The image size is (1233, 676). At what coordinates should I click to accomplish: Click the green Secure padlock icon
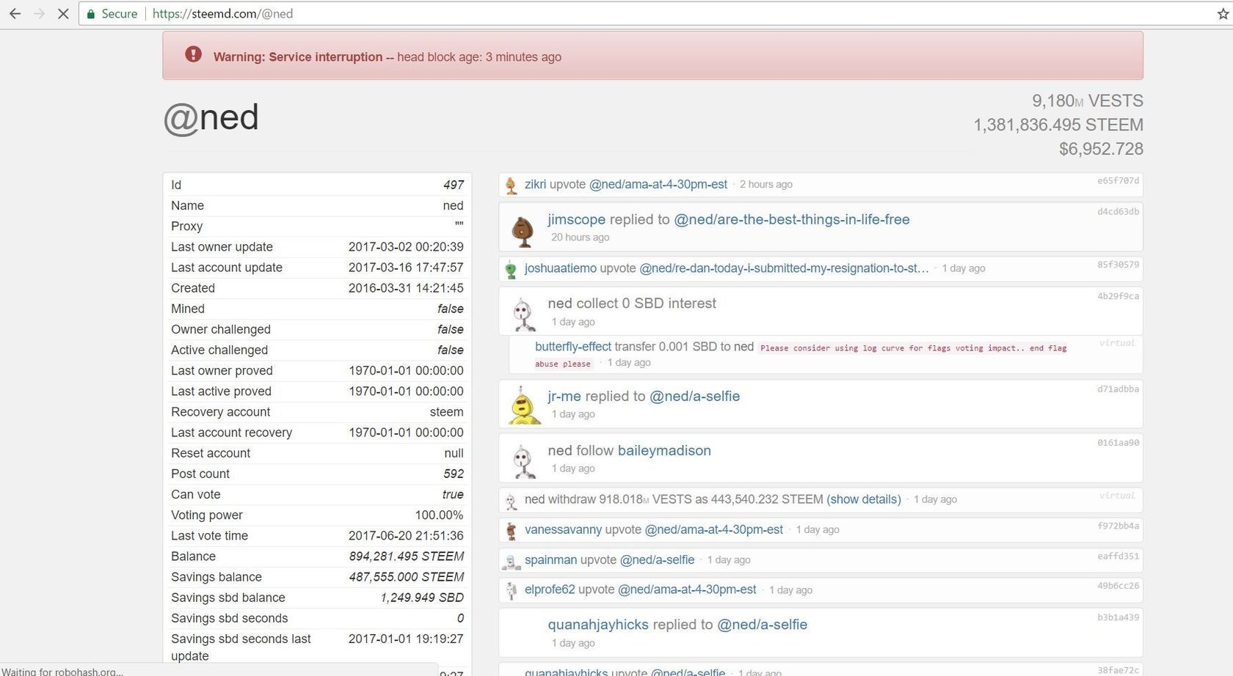coord(90,14)
